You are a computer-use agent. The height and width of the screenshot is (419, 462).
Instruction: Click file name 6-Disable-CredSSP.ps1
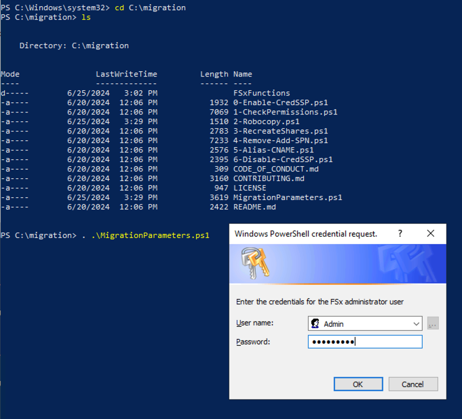tap(283, 159)
